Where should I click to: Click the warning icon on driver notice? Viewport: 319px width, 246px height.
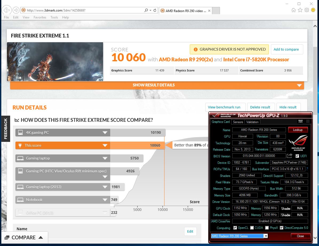point(195,49)
